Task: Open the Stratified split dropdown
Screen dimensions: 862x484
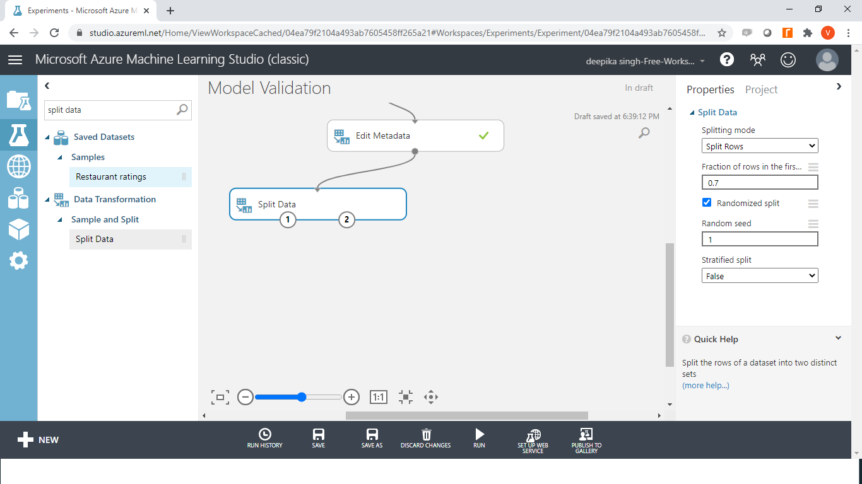Action: click(760, 276)
